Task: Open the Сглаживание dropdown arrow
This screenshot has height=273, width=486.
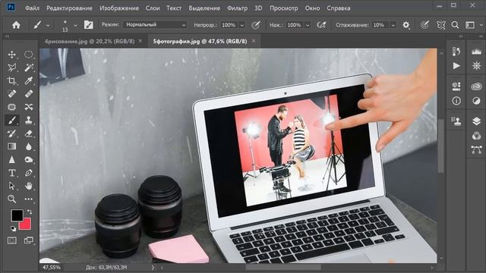Action: (393, 25)
